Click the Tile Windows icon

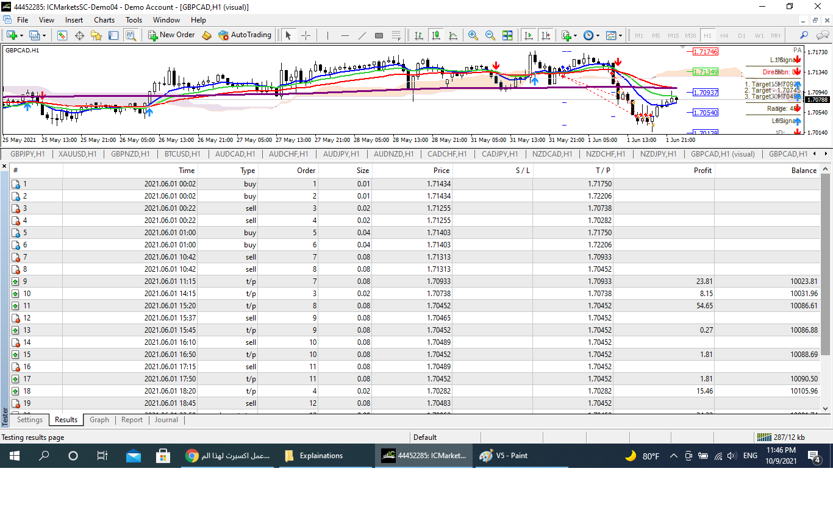click(507, 35)
